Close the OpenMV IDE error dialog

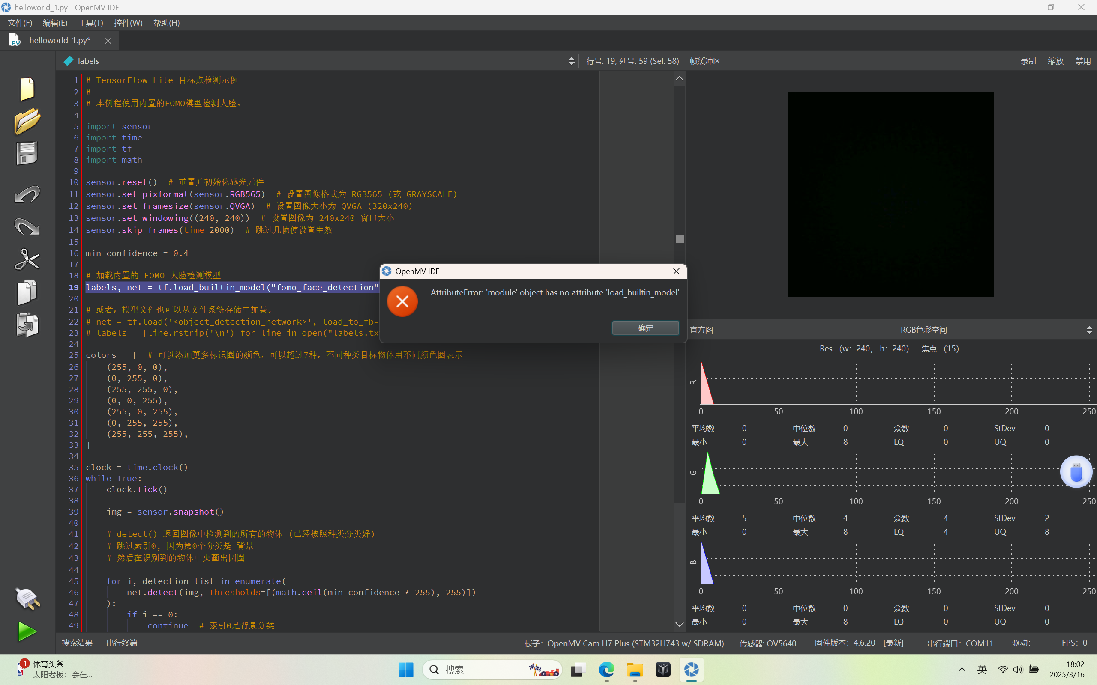[676, 271]
